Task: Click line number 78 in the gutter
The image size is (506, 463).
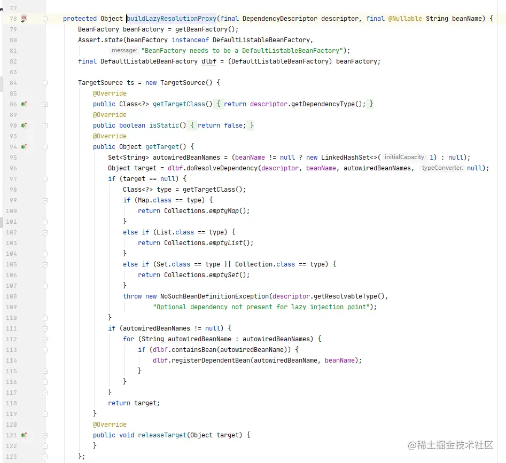Action: [13, 19]
